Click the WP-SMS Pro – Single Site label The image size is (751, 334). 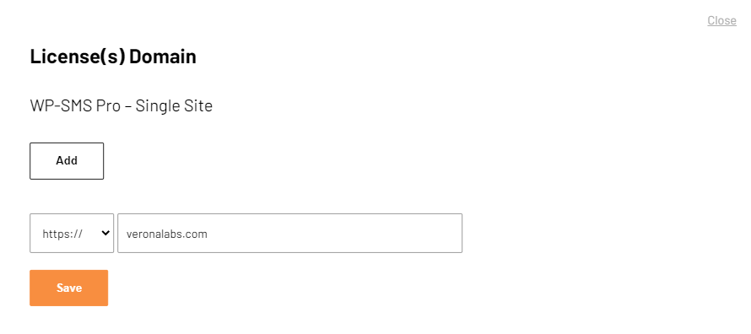122,105
